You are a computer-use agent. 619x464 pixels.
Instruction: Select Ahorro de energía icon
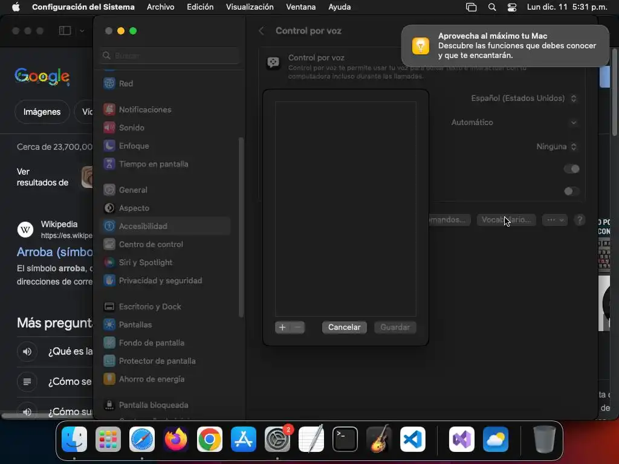tap(109, 379)
